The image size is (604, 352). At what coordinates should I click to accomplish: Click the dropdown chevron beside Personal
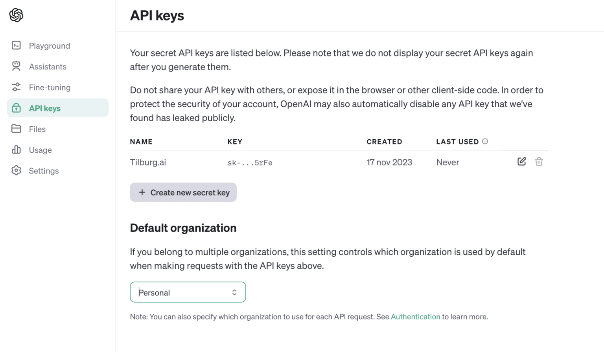[234, 292]
